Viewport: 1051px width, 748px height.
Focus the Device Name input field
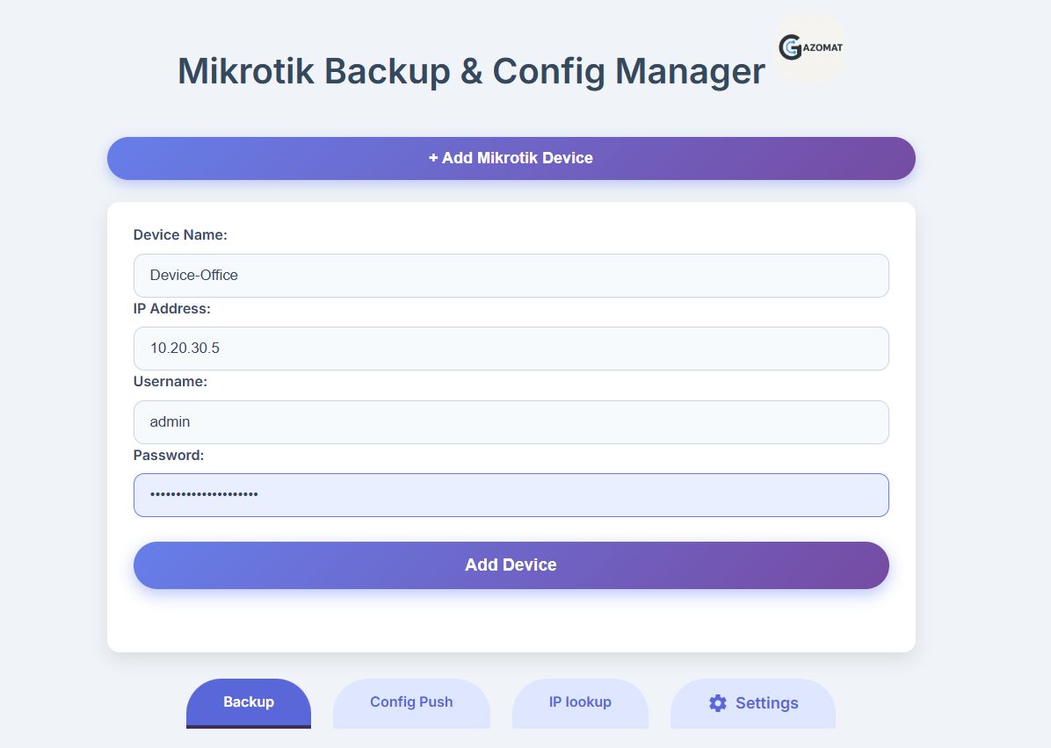pyautogui.click(x=511, y=276)
